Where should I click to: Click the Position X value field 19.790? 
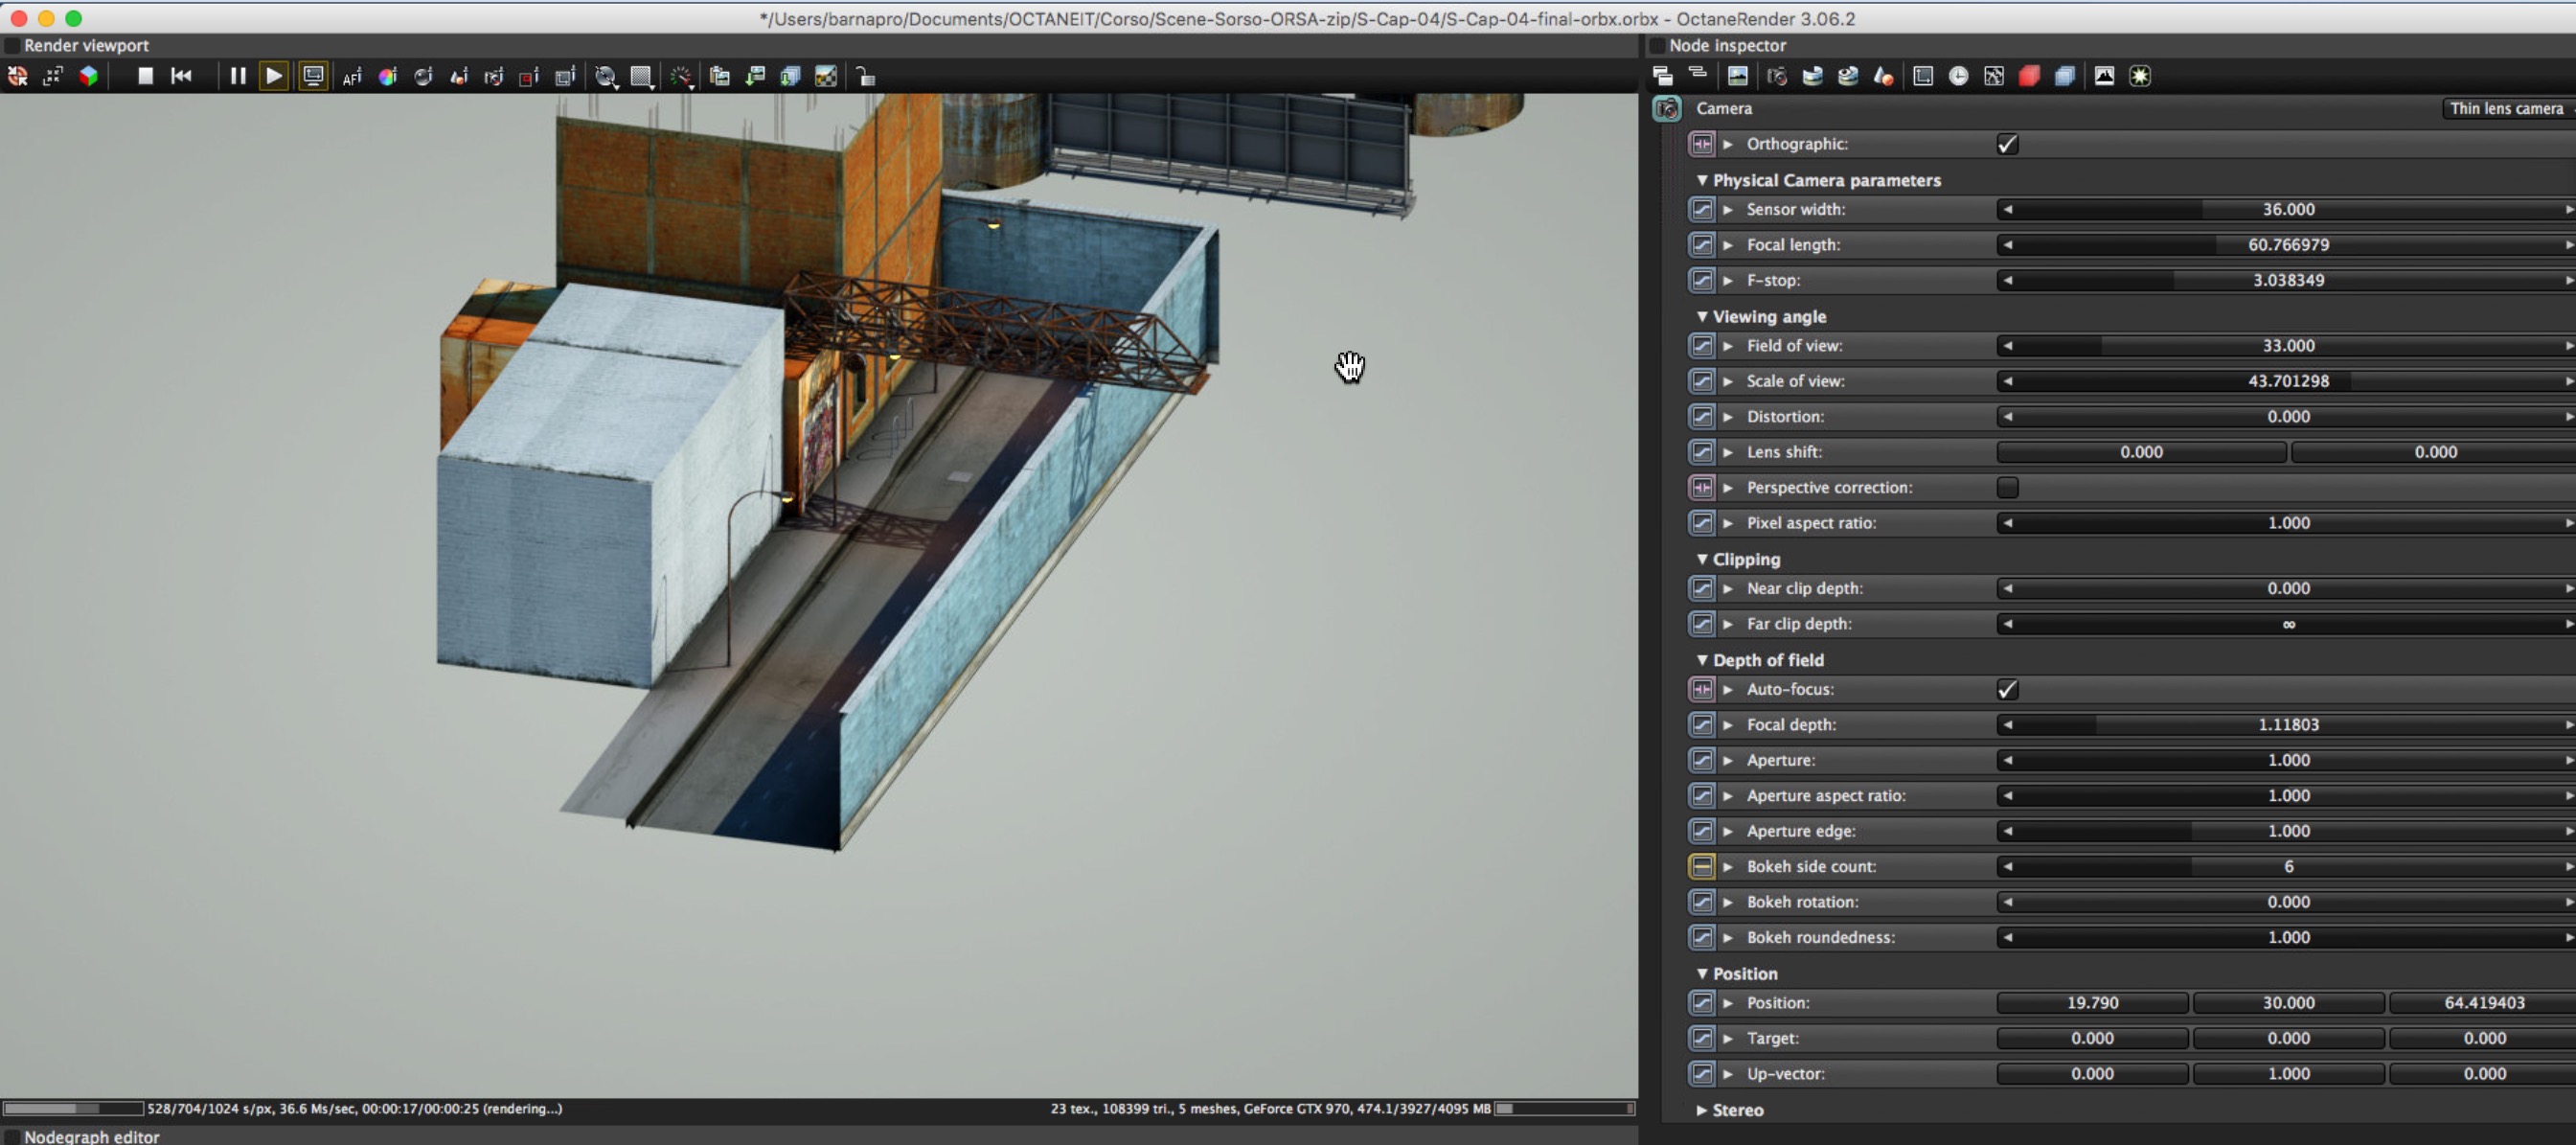(x=2091, y=1002)
